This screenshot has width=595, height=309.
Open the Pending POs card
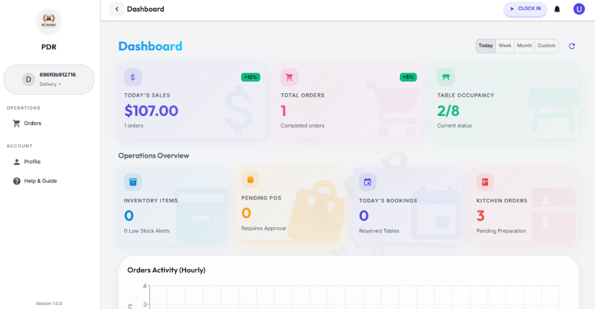point(289,206)
